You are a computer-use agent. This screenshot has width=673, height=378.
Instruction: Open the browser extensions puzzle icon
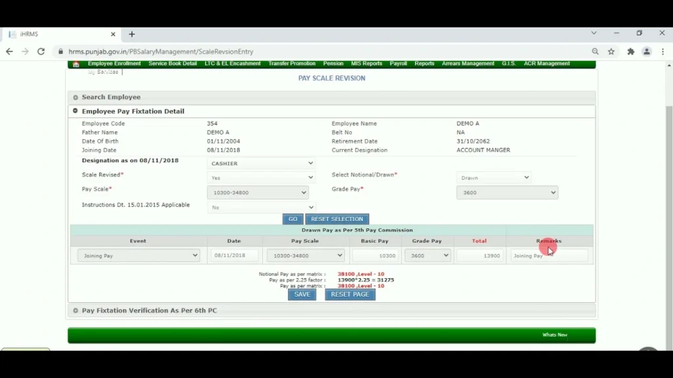[630, 51]
